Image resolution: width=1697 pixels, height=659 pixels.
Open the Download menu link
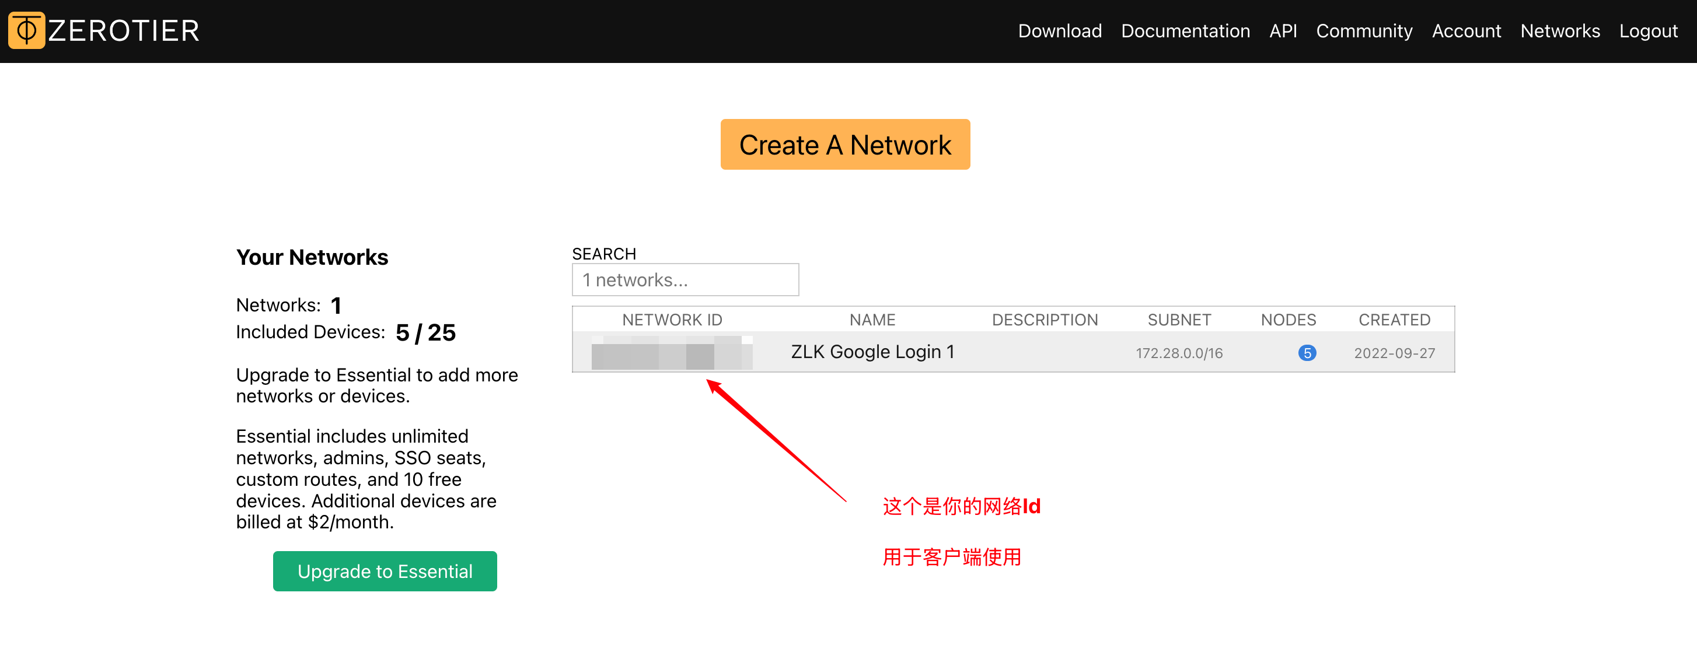(1059, 31)
